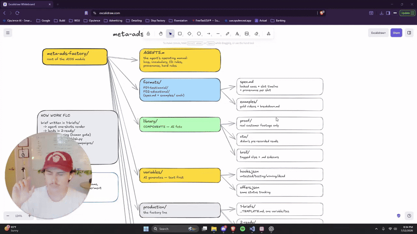Select the meta-ads-factory/ yellow box

coord(75,56)
